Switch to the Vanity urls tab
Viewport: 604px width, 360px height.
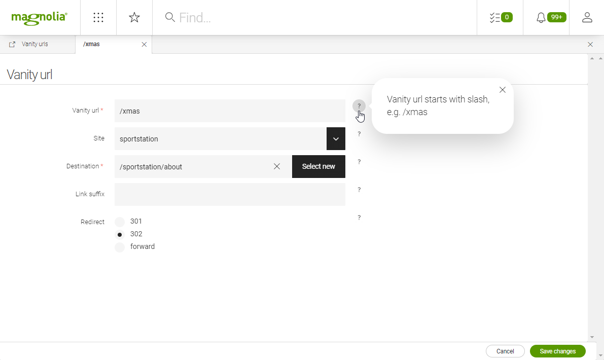click(34, 44)
